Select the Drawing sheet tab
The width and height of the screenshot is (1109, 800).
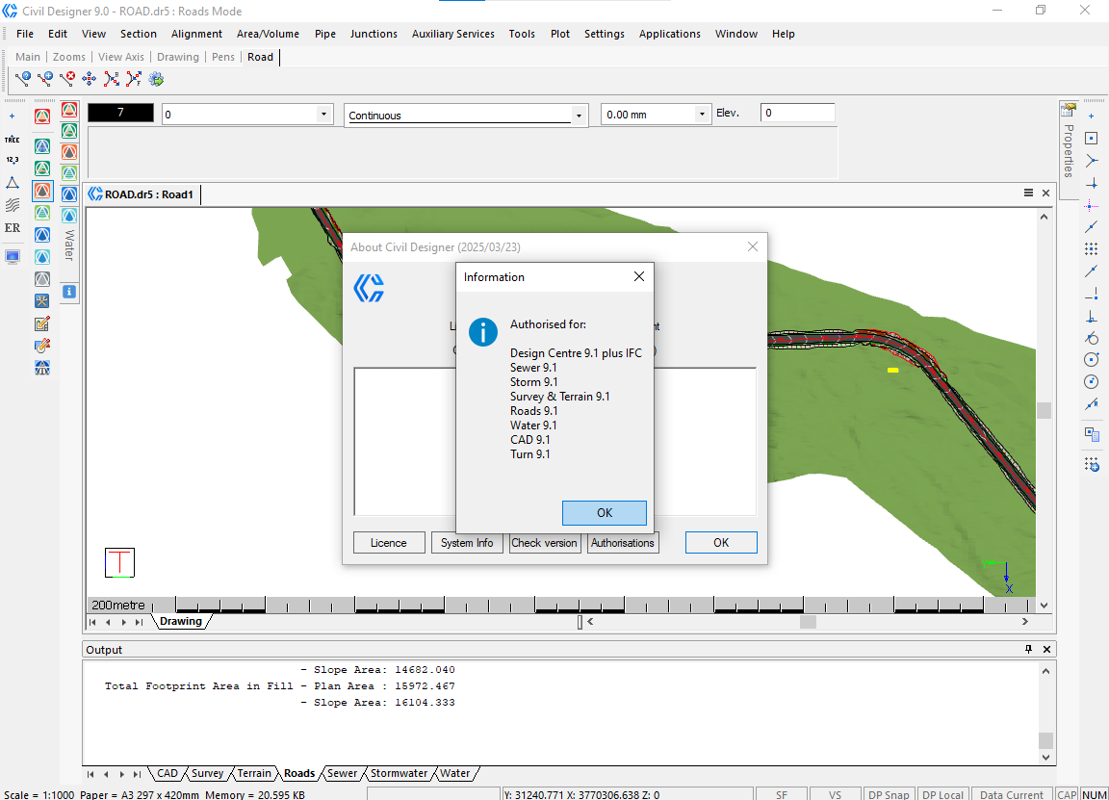[180, 621]
